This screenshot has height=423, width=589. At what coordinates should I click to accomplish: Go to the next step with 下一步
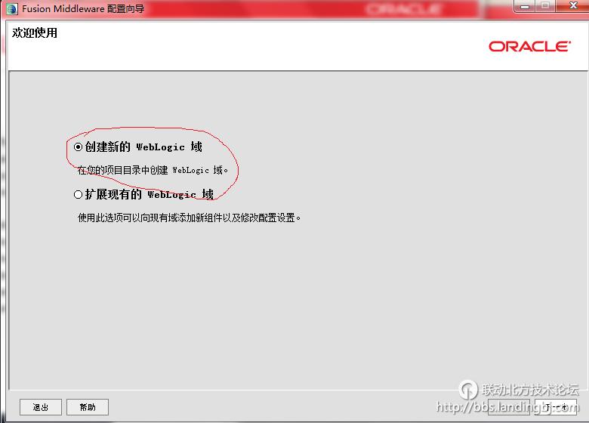click(556, 407)
